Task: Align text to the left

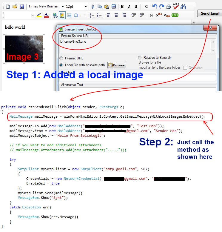Action: click(108, 15)
